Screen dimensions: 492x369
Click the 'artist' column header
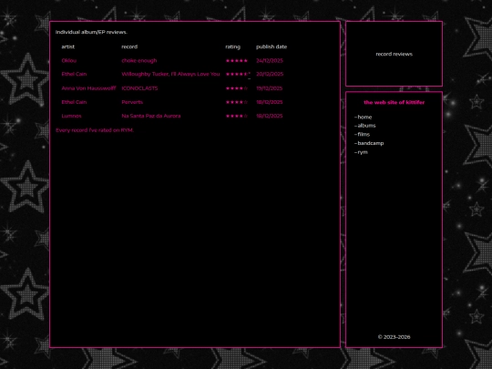[x=67, y=46]
